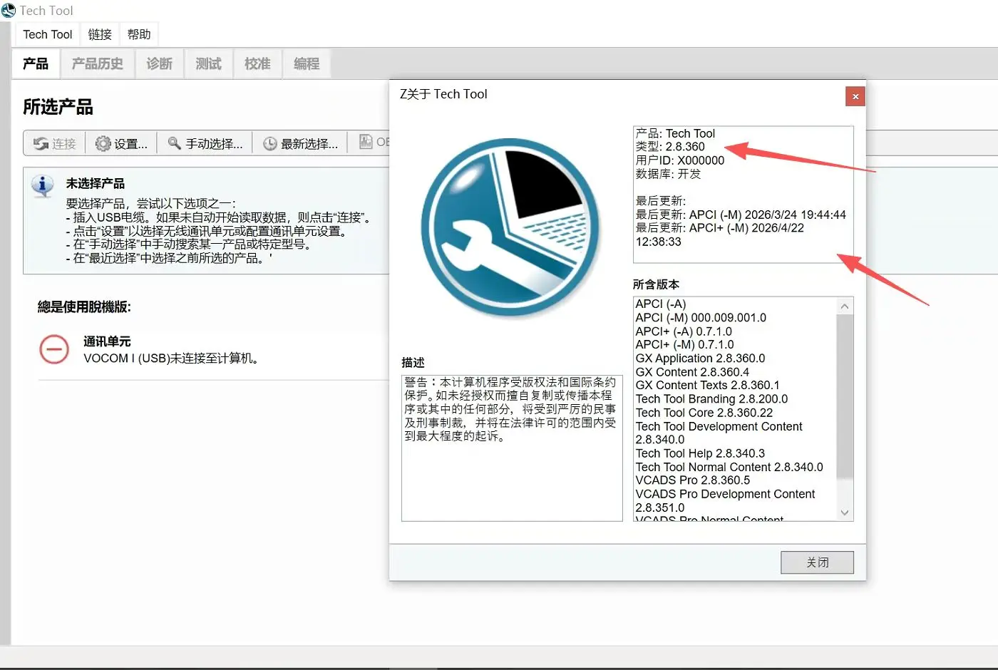The image size is (998, 670).
Task: Open the Tech Tool menu
Action: tap(48, 34)
